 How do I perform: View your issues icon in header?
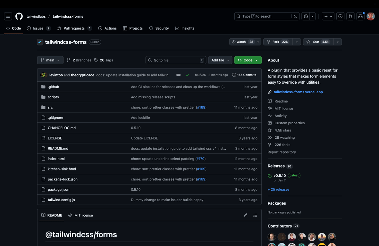[340, 16]
